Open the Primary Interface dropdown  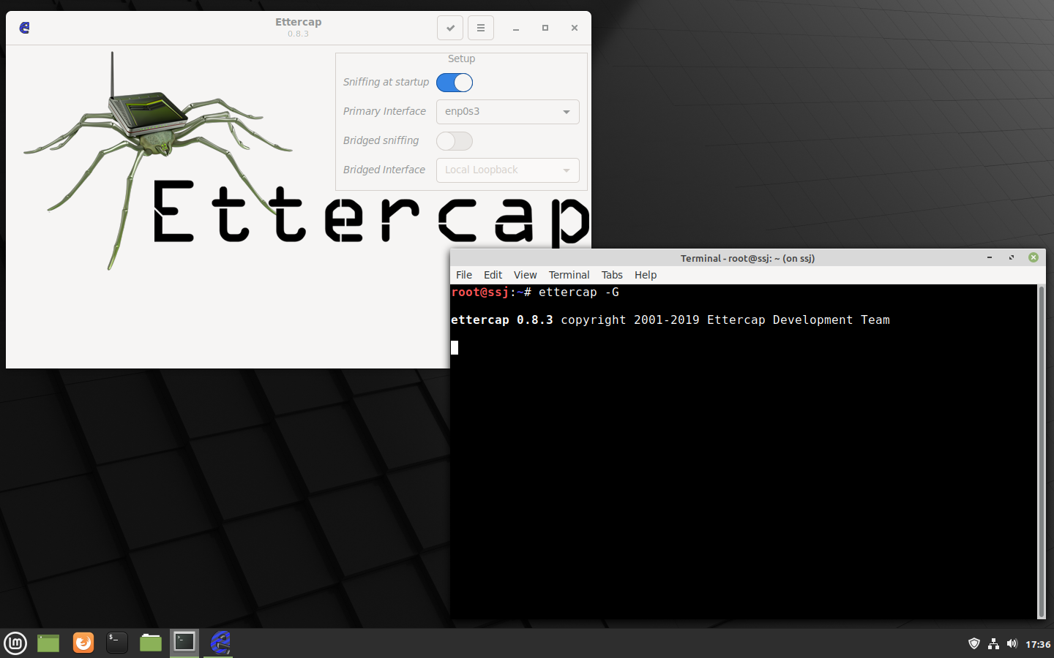point(507,111)
